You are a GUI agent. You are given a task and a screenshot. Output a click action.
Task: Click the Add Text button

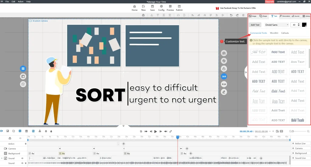255,25
